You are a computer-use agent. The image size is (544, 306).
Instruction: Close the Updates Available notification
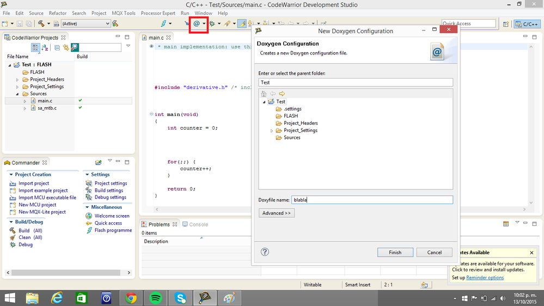point(531,253)
